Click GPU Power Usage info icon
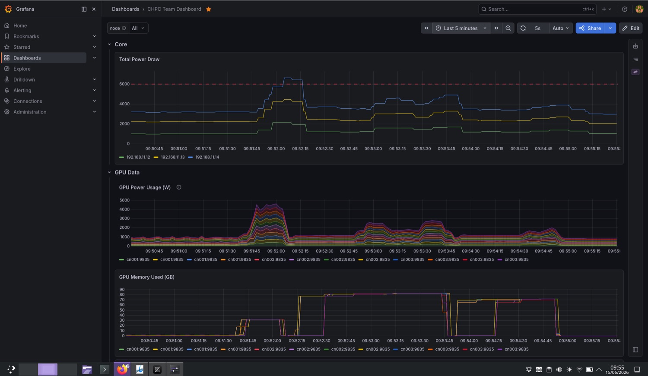The width and height of the screenshot is (648, 376). click(x=179, y=187)
